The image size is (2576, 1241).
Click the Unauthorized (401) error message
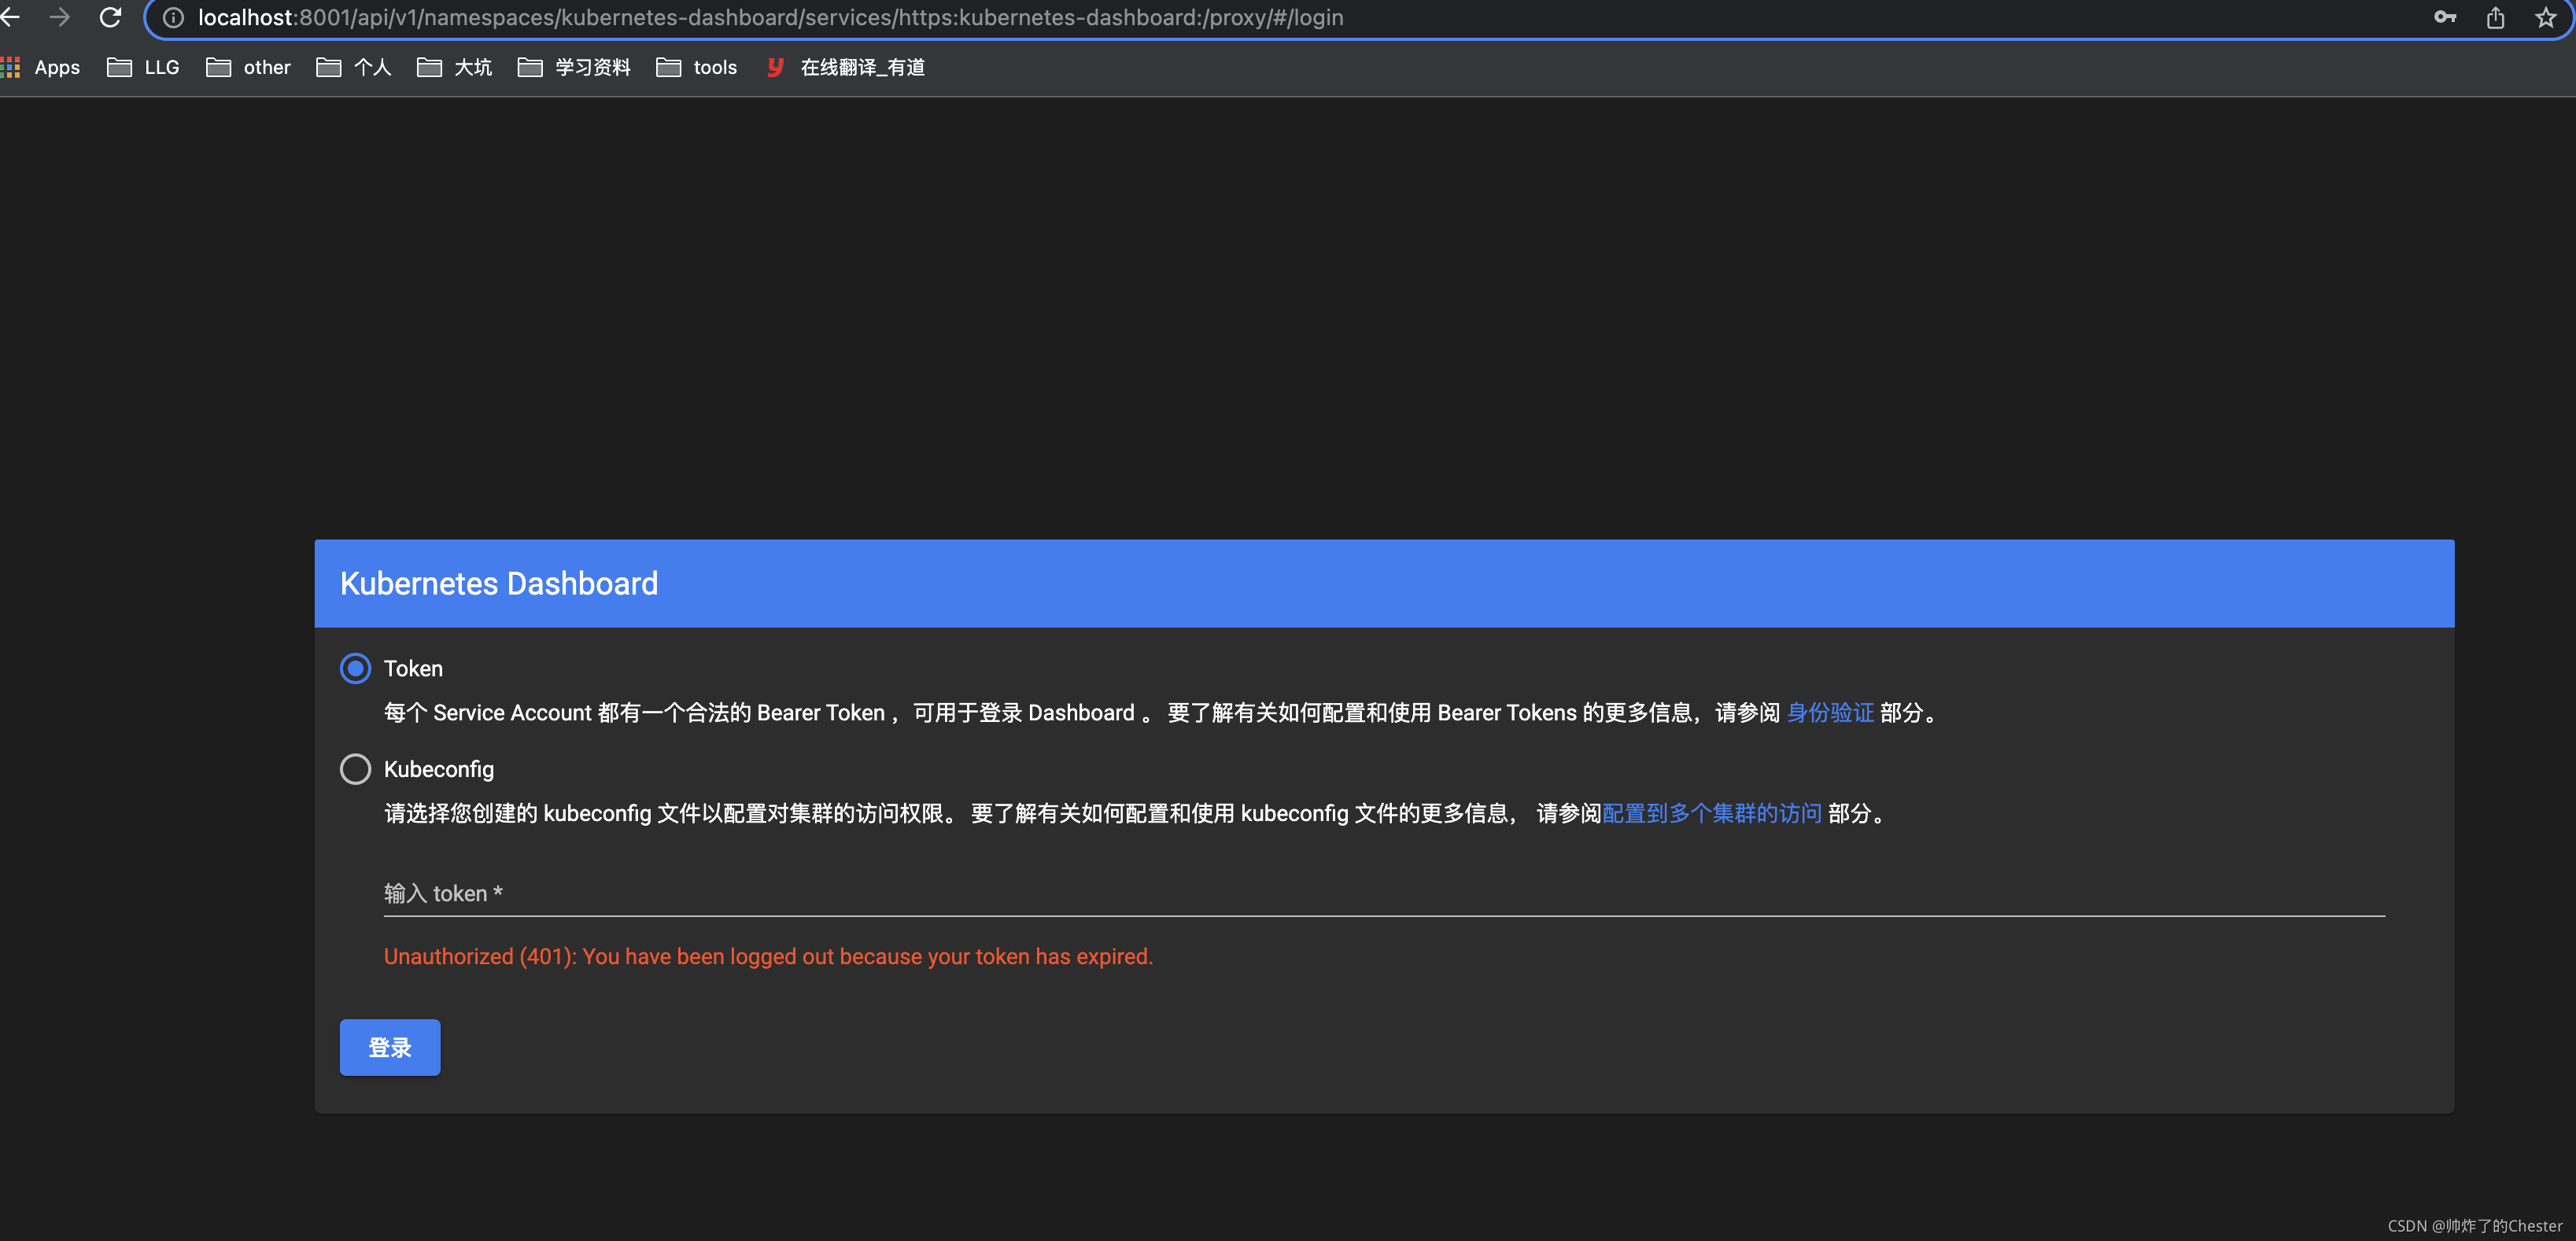tap(768, 956)
